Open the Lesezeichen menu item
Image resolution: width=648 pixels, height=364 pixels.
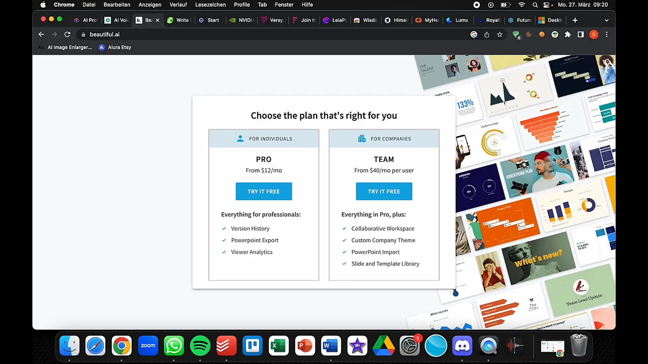(210, 4)
